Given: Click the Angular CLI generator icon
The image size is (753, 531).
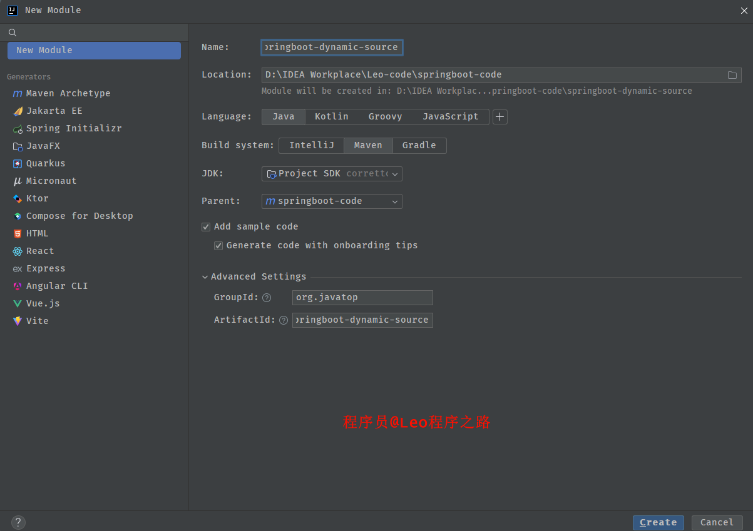Looking at the screenshot, I should point(18,286).
